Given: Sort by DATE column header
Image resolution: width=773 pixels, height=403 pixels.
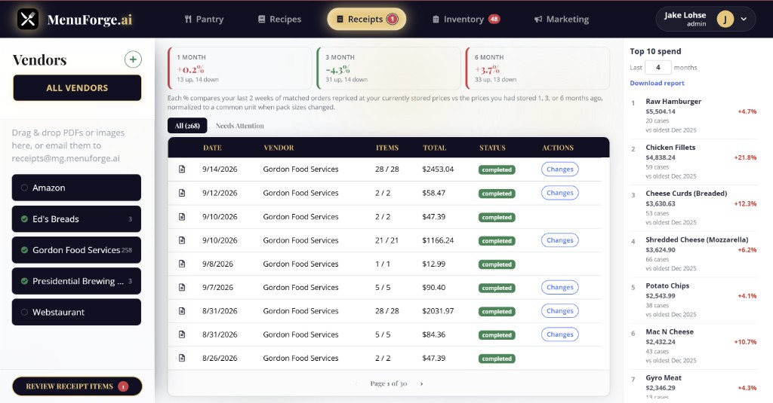Looking at the screenshot, I should [x=212, y=148].
